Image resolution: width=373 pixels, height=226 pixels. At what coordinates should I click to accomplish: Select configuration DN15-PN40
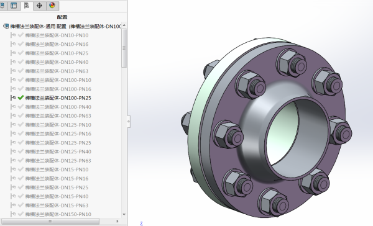(x=57, y=196)
